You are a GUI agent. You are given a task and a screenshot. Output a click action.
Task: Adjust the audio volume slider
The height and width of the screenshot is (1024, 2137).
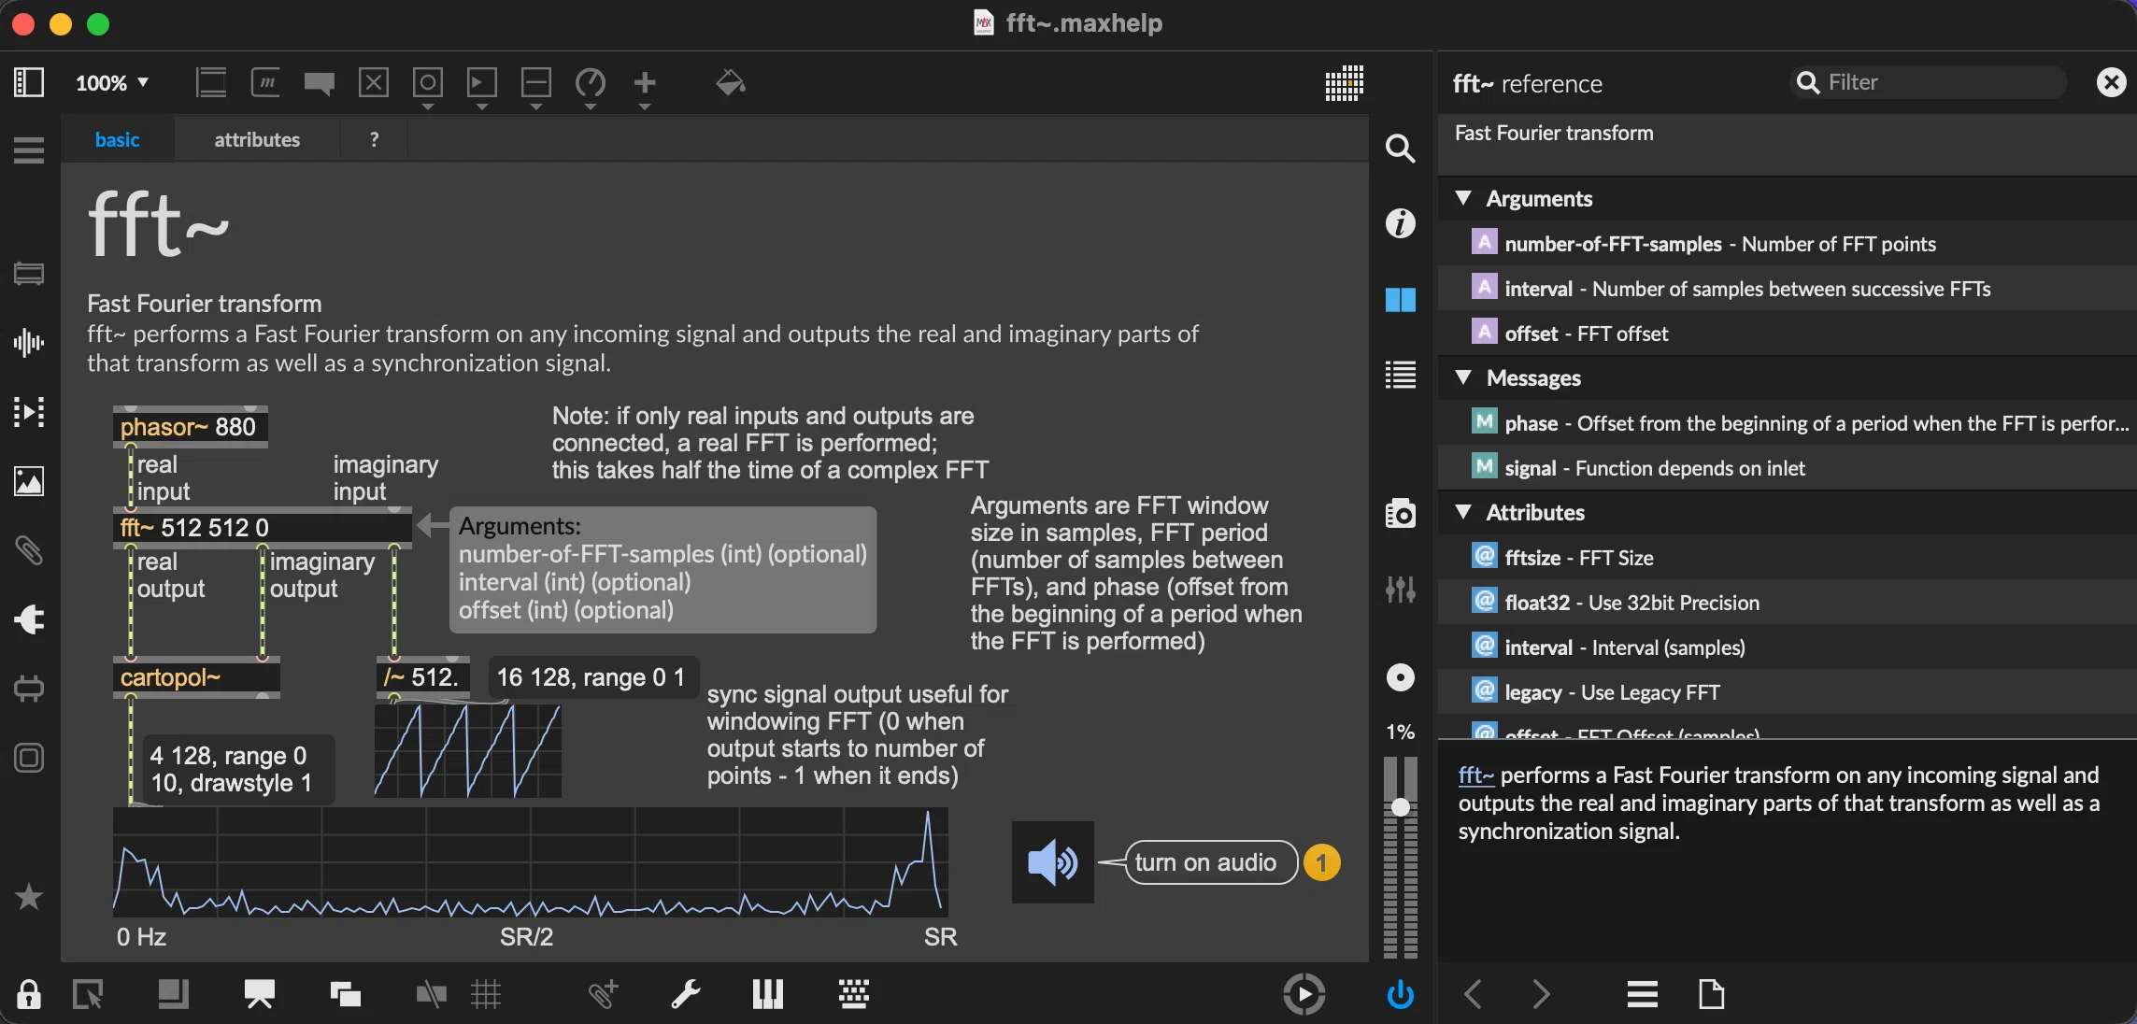1400,807
